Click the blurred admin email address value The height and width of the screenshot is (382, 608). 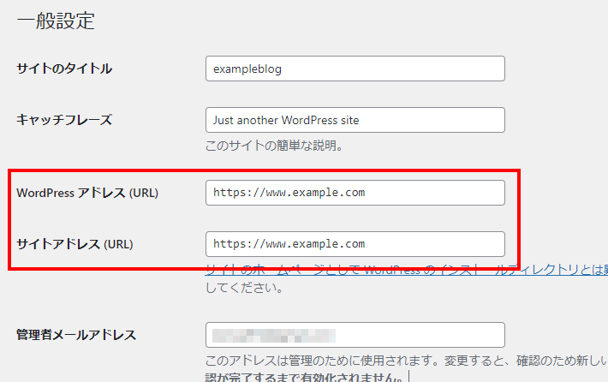click(274, 335)
